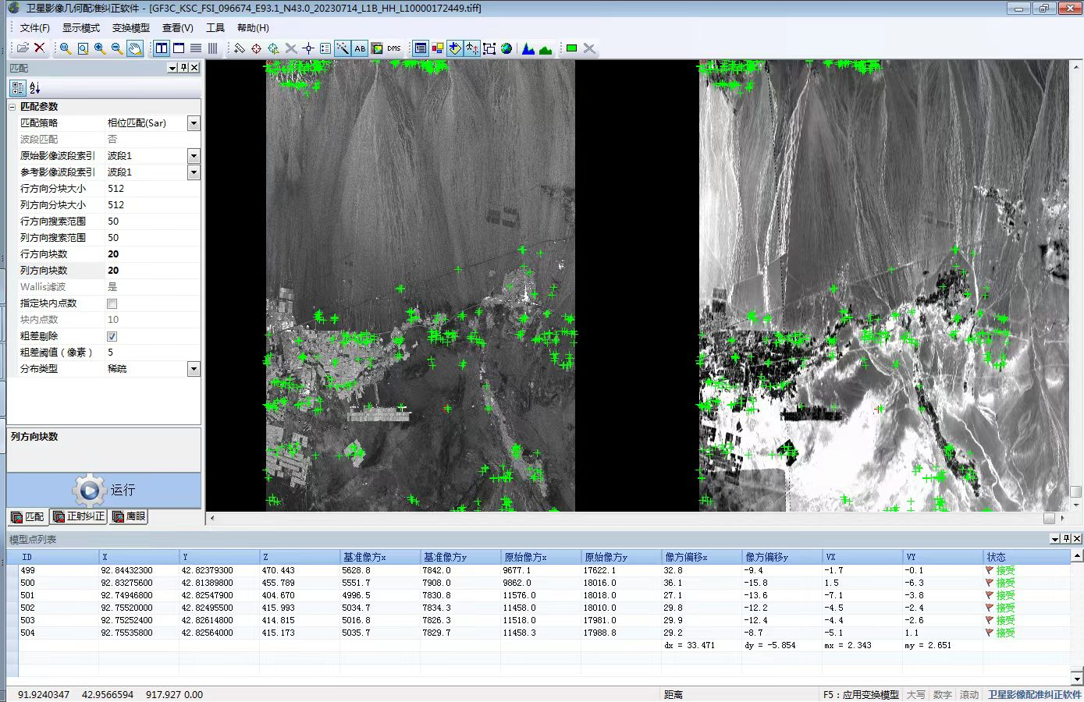Screen dimensions: 1084x702
Task: Click the DMS coordinate format icon
Action: (x=394, y=48)
